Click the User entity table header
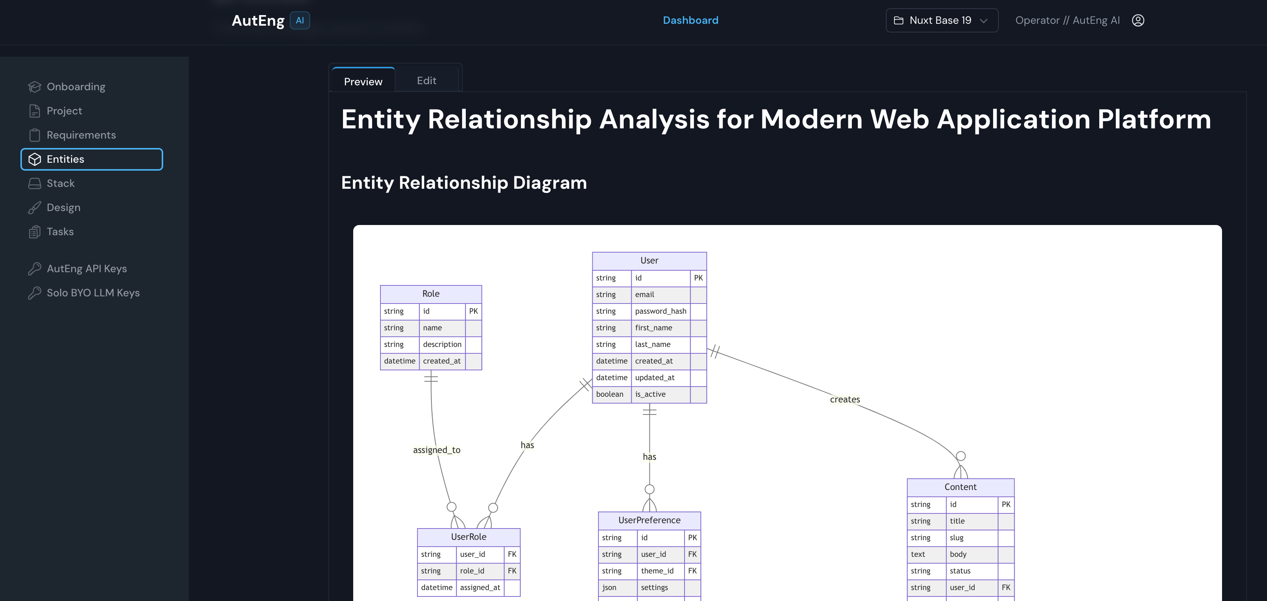The image size is (1267, 601). [x=649, y=260]
